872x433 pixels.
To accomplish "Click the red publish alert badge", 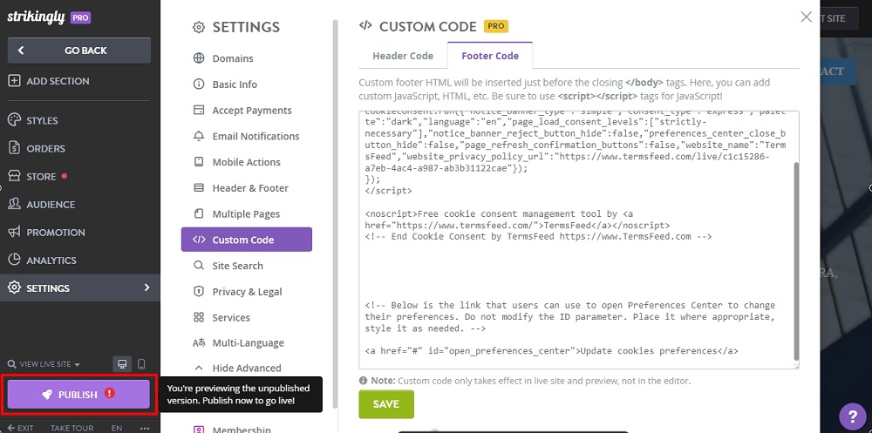I will (110, 393).
